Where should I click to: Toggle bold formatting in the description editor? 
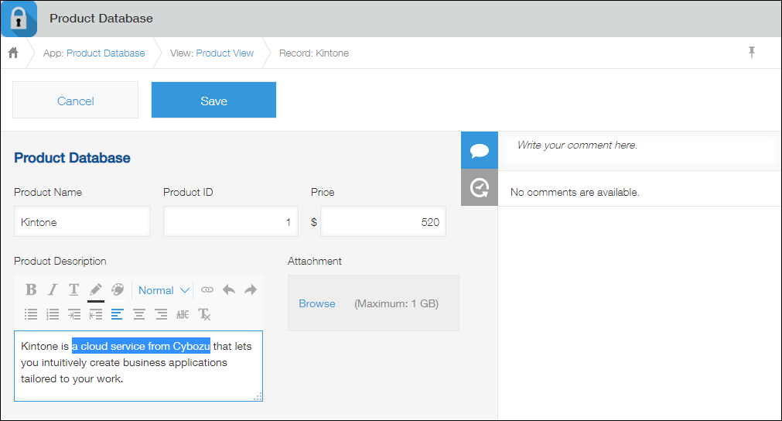click(31, 290)
